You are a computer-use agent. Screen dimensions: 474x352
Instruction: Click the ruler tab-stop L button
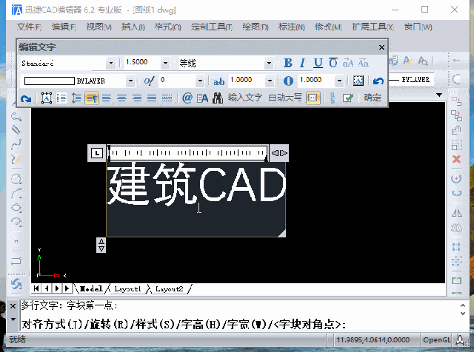(97, 153)
